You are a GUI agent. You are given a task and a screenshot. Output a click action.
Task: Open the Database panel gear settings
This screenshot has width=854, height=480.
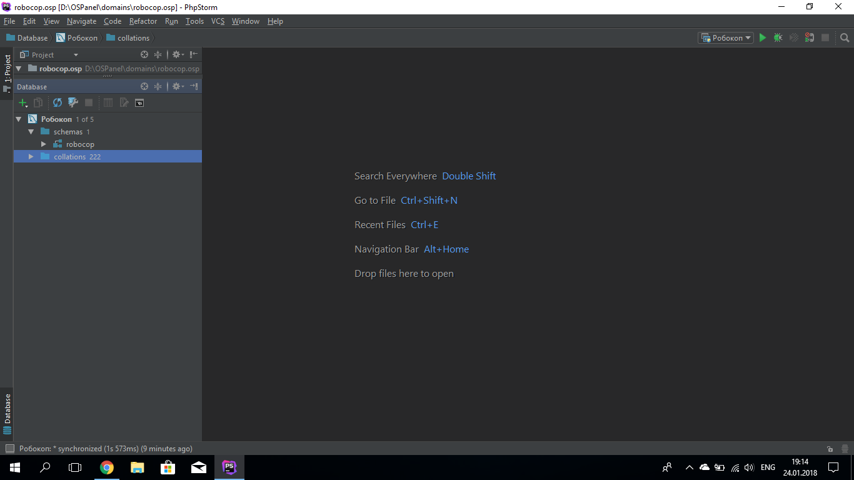click(x=178, y=86)
